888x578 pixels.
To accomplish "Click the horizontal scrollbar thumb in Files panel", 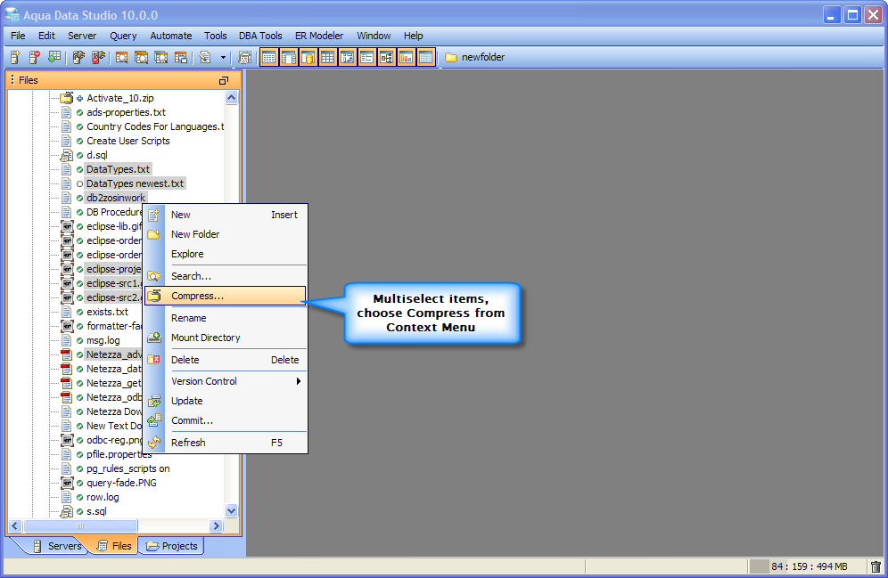I will click(x=80, y=526).
